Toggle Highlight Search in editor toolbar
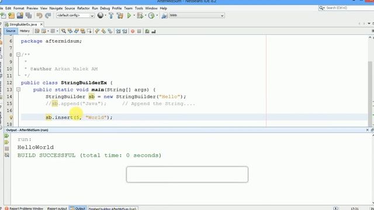The width and height of the screenshot is (374, 210). (83, 31)
